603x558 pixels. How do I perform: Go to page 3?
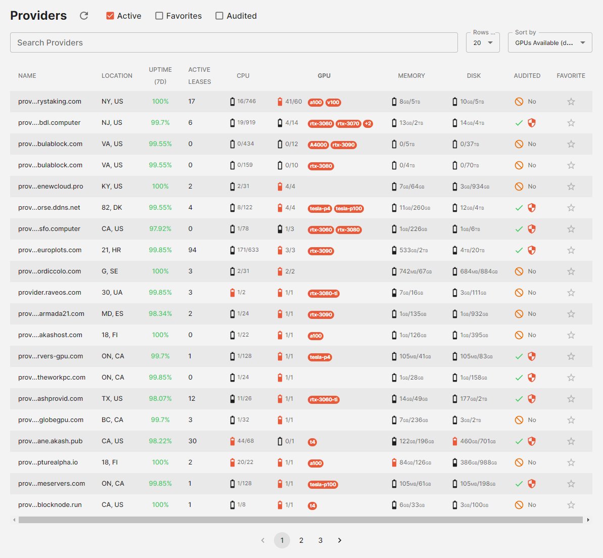(x=320, y=540)
